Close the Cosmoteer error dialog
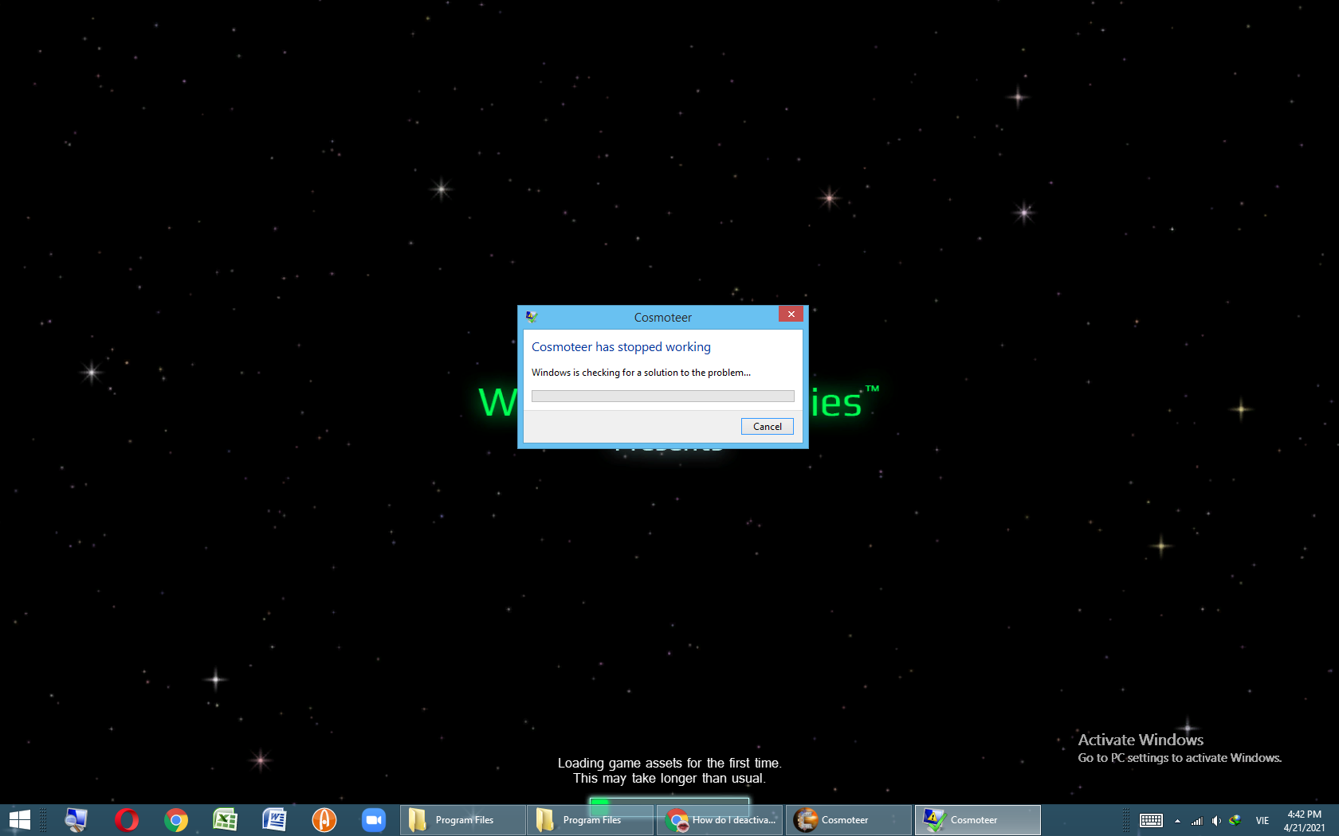1339x836 pixels. (x=791, y=314)
